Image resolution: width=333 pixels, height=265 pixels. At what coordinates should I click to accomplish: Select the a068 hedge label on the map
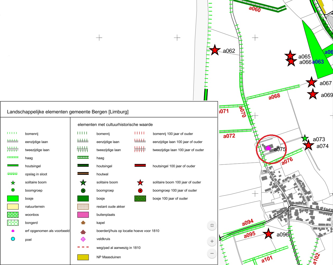274,96
